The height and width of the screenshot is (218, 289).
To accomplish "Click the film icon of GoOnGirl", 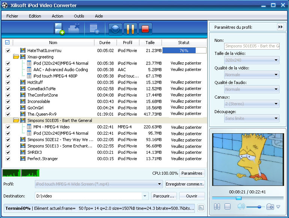I will [22, 108].
